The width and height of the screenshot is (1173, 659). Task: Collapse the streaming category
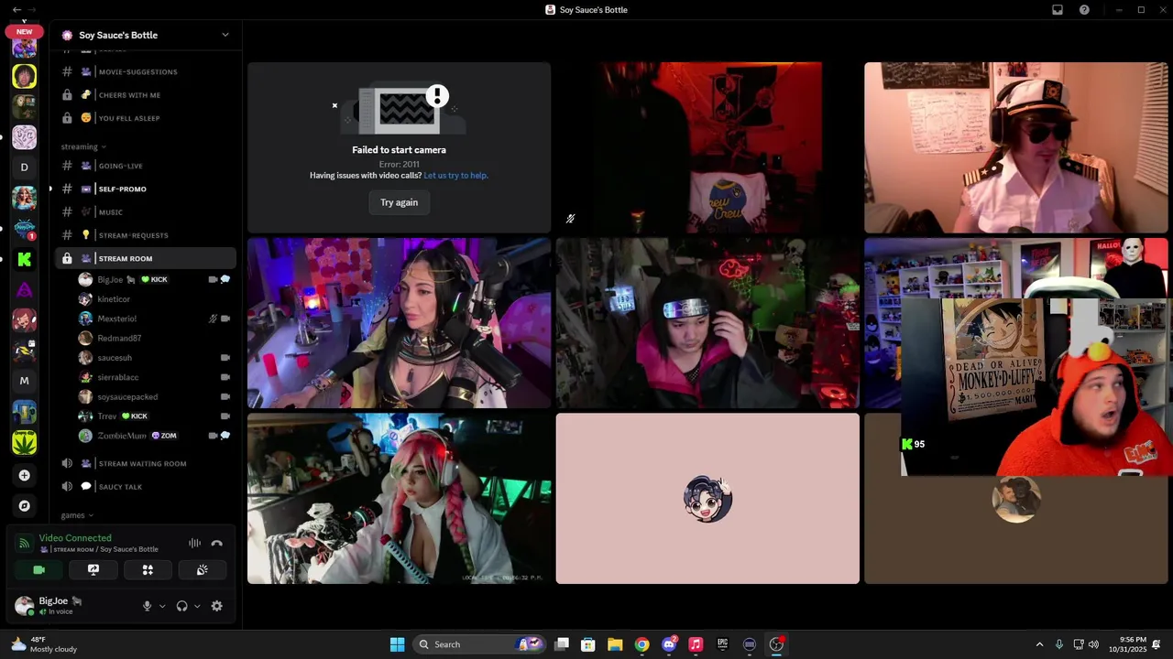(x=83, y=146)
